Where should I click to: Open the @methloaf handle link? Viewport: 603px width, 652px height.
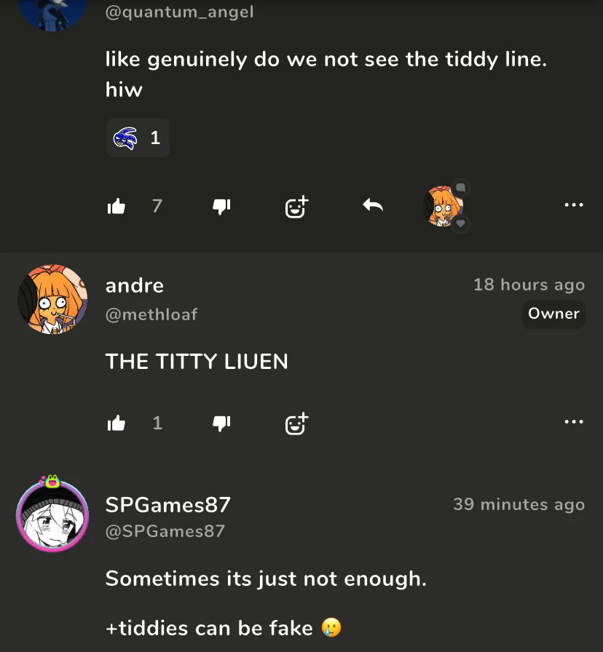tap(151, 314)
